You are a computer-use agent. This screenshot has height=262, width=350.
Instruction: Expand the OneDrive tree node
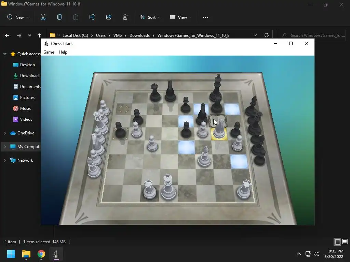[5, 133]
